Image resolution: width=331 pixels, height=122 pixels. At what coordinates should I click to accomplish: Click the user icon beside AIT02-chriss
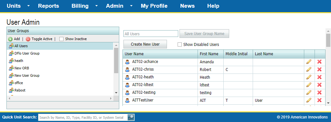127,70
